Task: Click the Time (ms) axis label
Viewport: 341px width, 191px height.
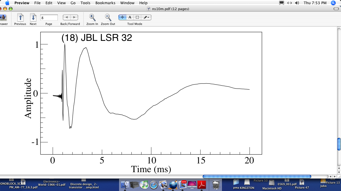Action: coord(151,169)
